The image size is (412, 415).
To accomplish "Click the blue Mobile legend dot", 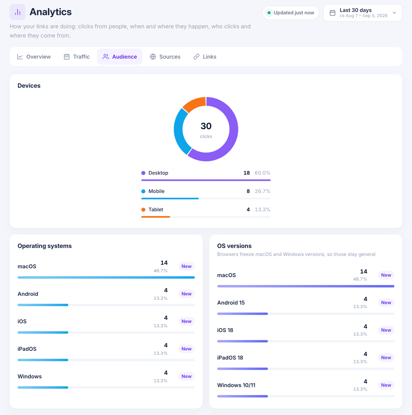I will (x=143, y=191).
